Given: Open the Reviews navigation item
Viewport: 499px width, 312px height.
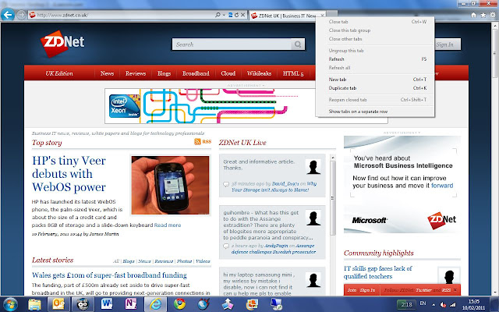Looking at the screenshot, I should tap(136, 73).
